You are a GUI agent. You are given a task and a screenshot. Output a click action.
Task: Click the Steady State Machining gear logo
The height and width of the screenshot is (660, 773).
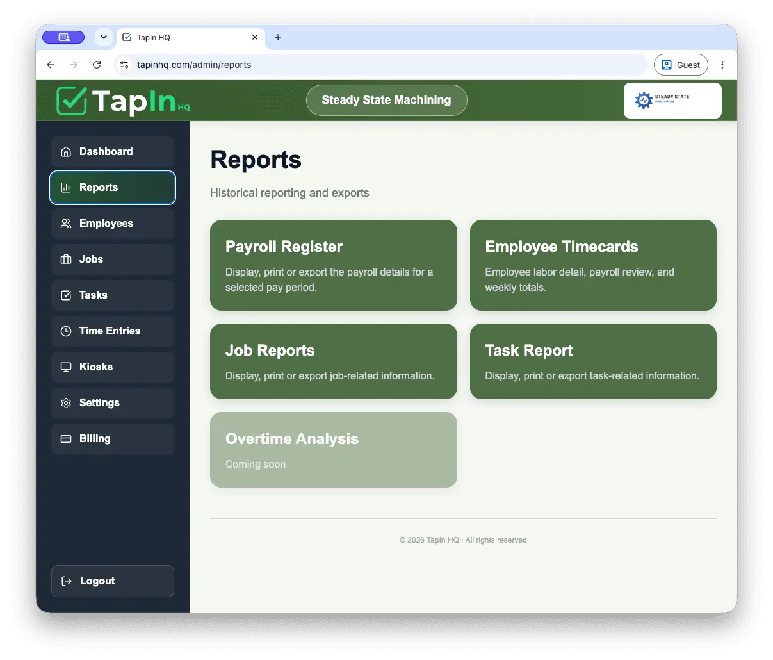tap(644, 100)
